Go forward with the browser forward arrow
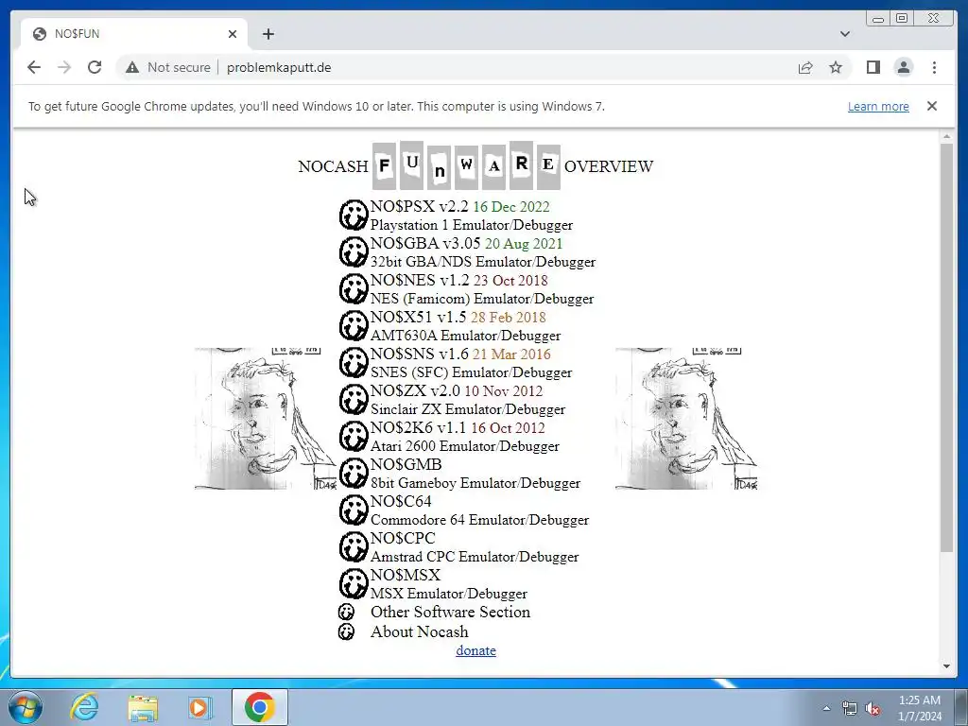The width and height of the screenshot is (968, 726). coord(64,67)
